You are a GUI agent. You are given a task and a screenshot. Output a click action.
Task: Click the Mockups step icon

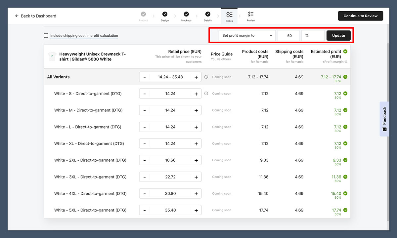pos(186,14)
